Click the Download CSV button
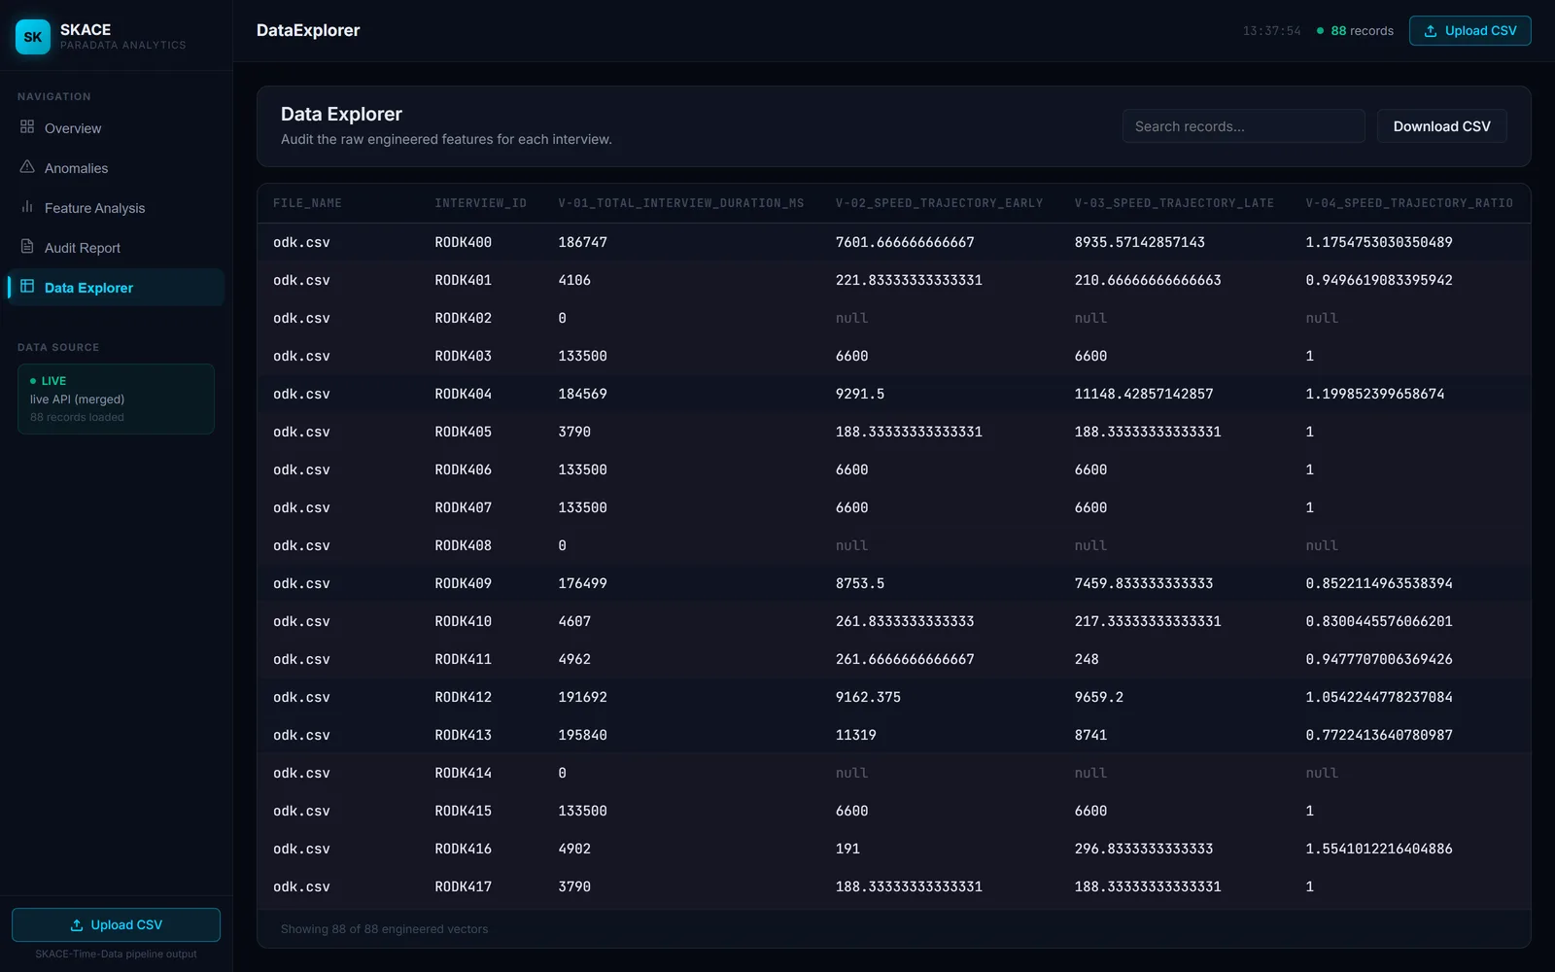1555x972 pixels. (x=1441, y=126)
